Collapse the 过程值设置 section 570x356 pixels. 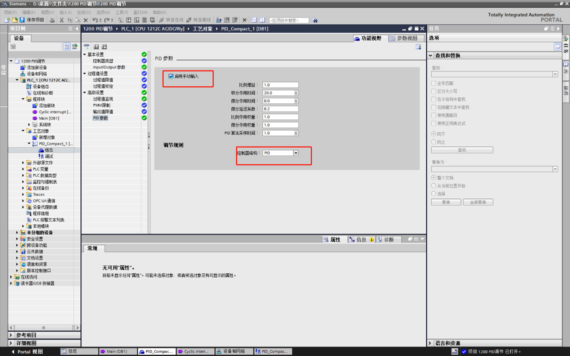coord(84,74)
